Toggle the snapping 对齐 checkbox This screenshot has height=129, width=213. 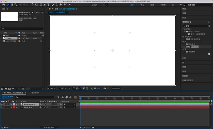(x=92, y=5)
